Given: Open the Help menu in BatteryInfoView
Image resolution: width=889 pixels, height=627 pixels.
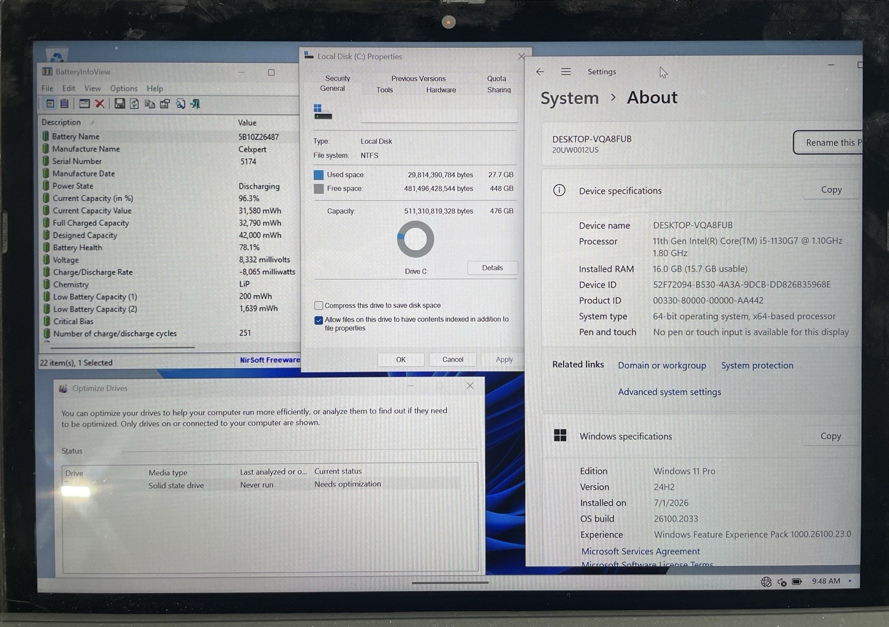Looking at the screenshot, I should [x=154, y=88].
